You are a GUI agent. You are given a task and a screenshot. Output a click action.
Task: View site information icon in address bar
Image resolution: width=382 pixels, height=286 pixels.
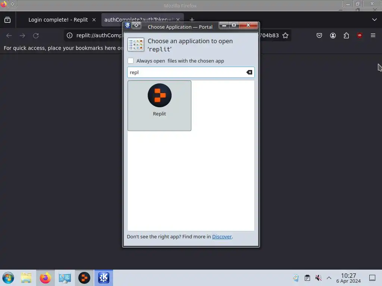(70, 35)
